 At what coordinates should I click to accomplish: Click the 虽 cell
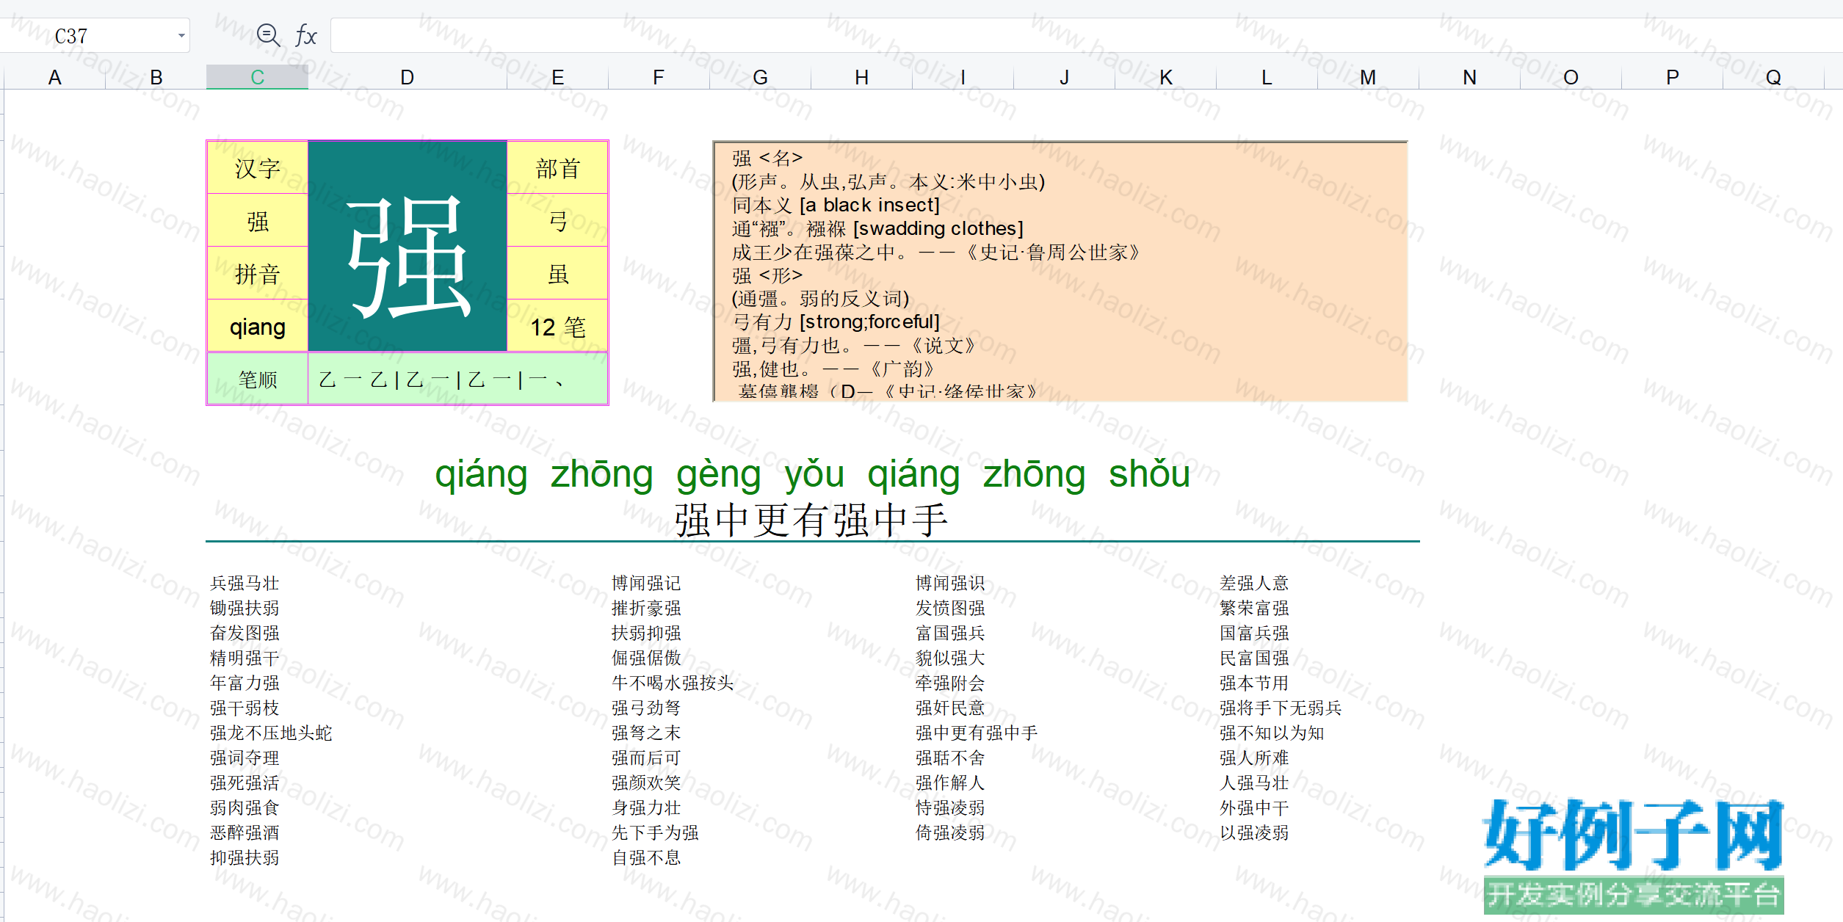click(x=558, y=274)
